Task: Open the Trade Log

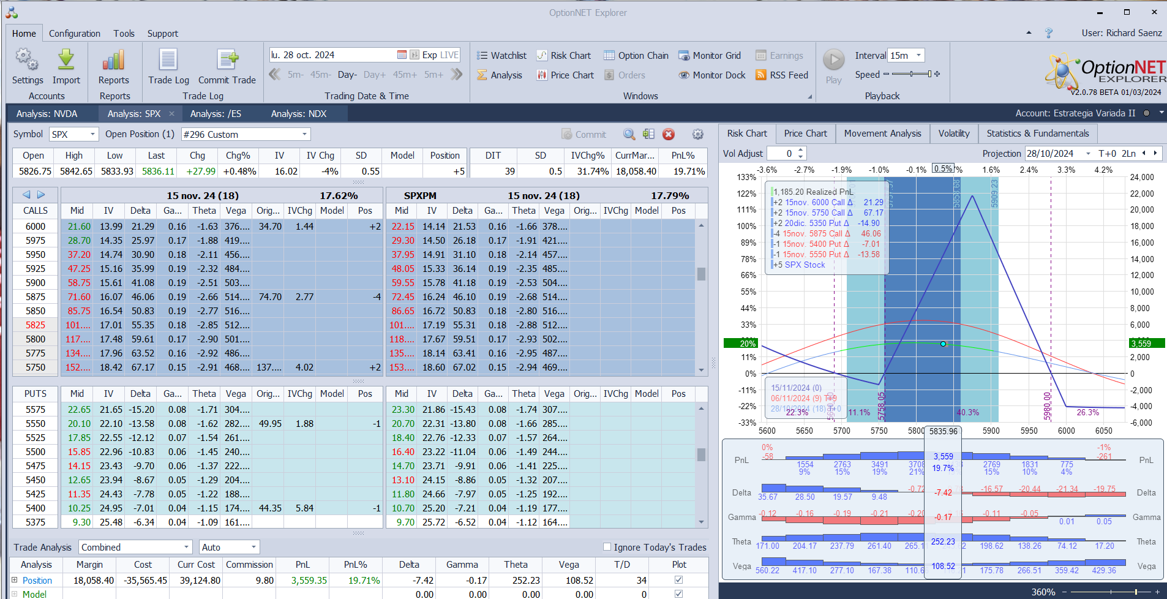Action: tap(168, 67)
